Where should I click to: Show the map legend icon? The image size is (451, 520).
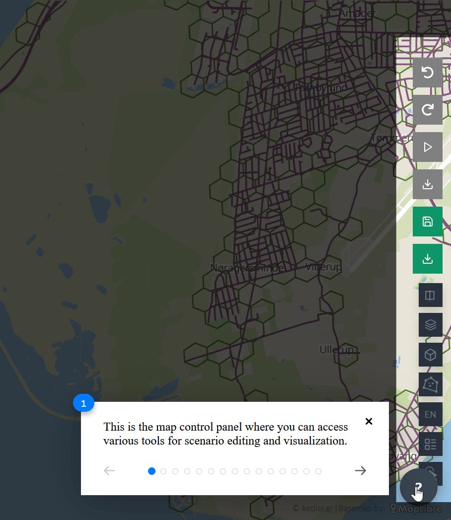pos(430,444)
